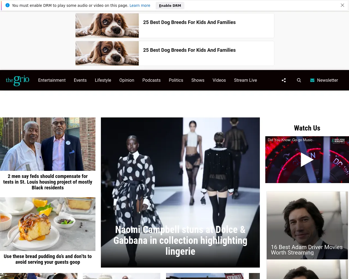Dismiss the DRM notification bar
This screenshot has height=279, width=349.
[342, 5]
